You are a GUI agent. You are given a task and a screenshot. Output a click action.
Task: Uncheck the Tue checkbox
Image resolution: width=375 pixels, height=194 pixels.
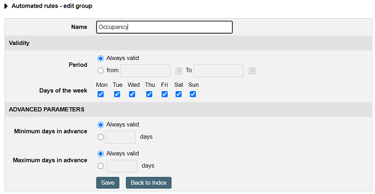point(117,94)
